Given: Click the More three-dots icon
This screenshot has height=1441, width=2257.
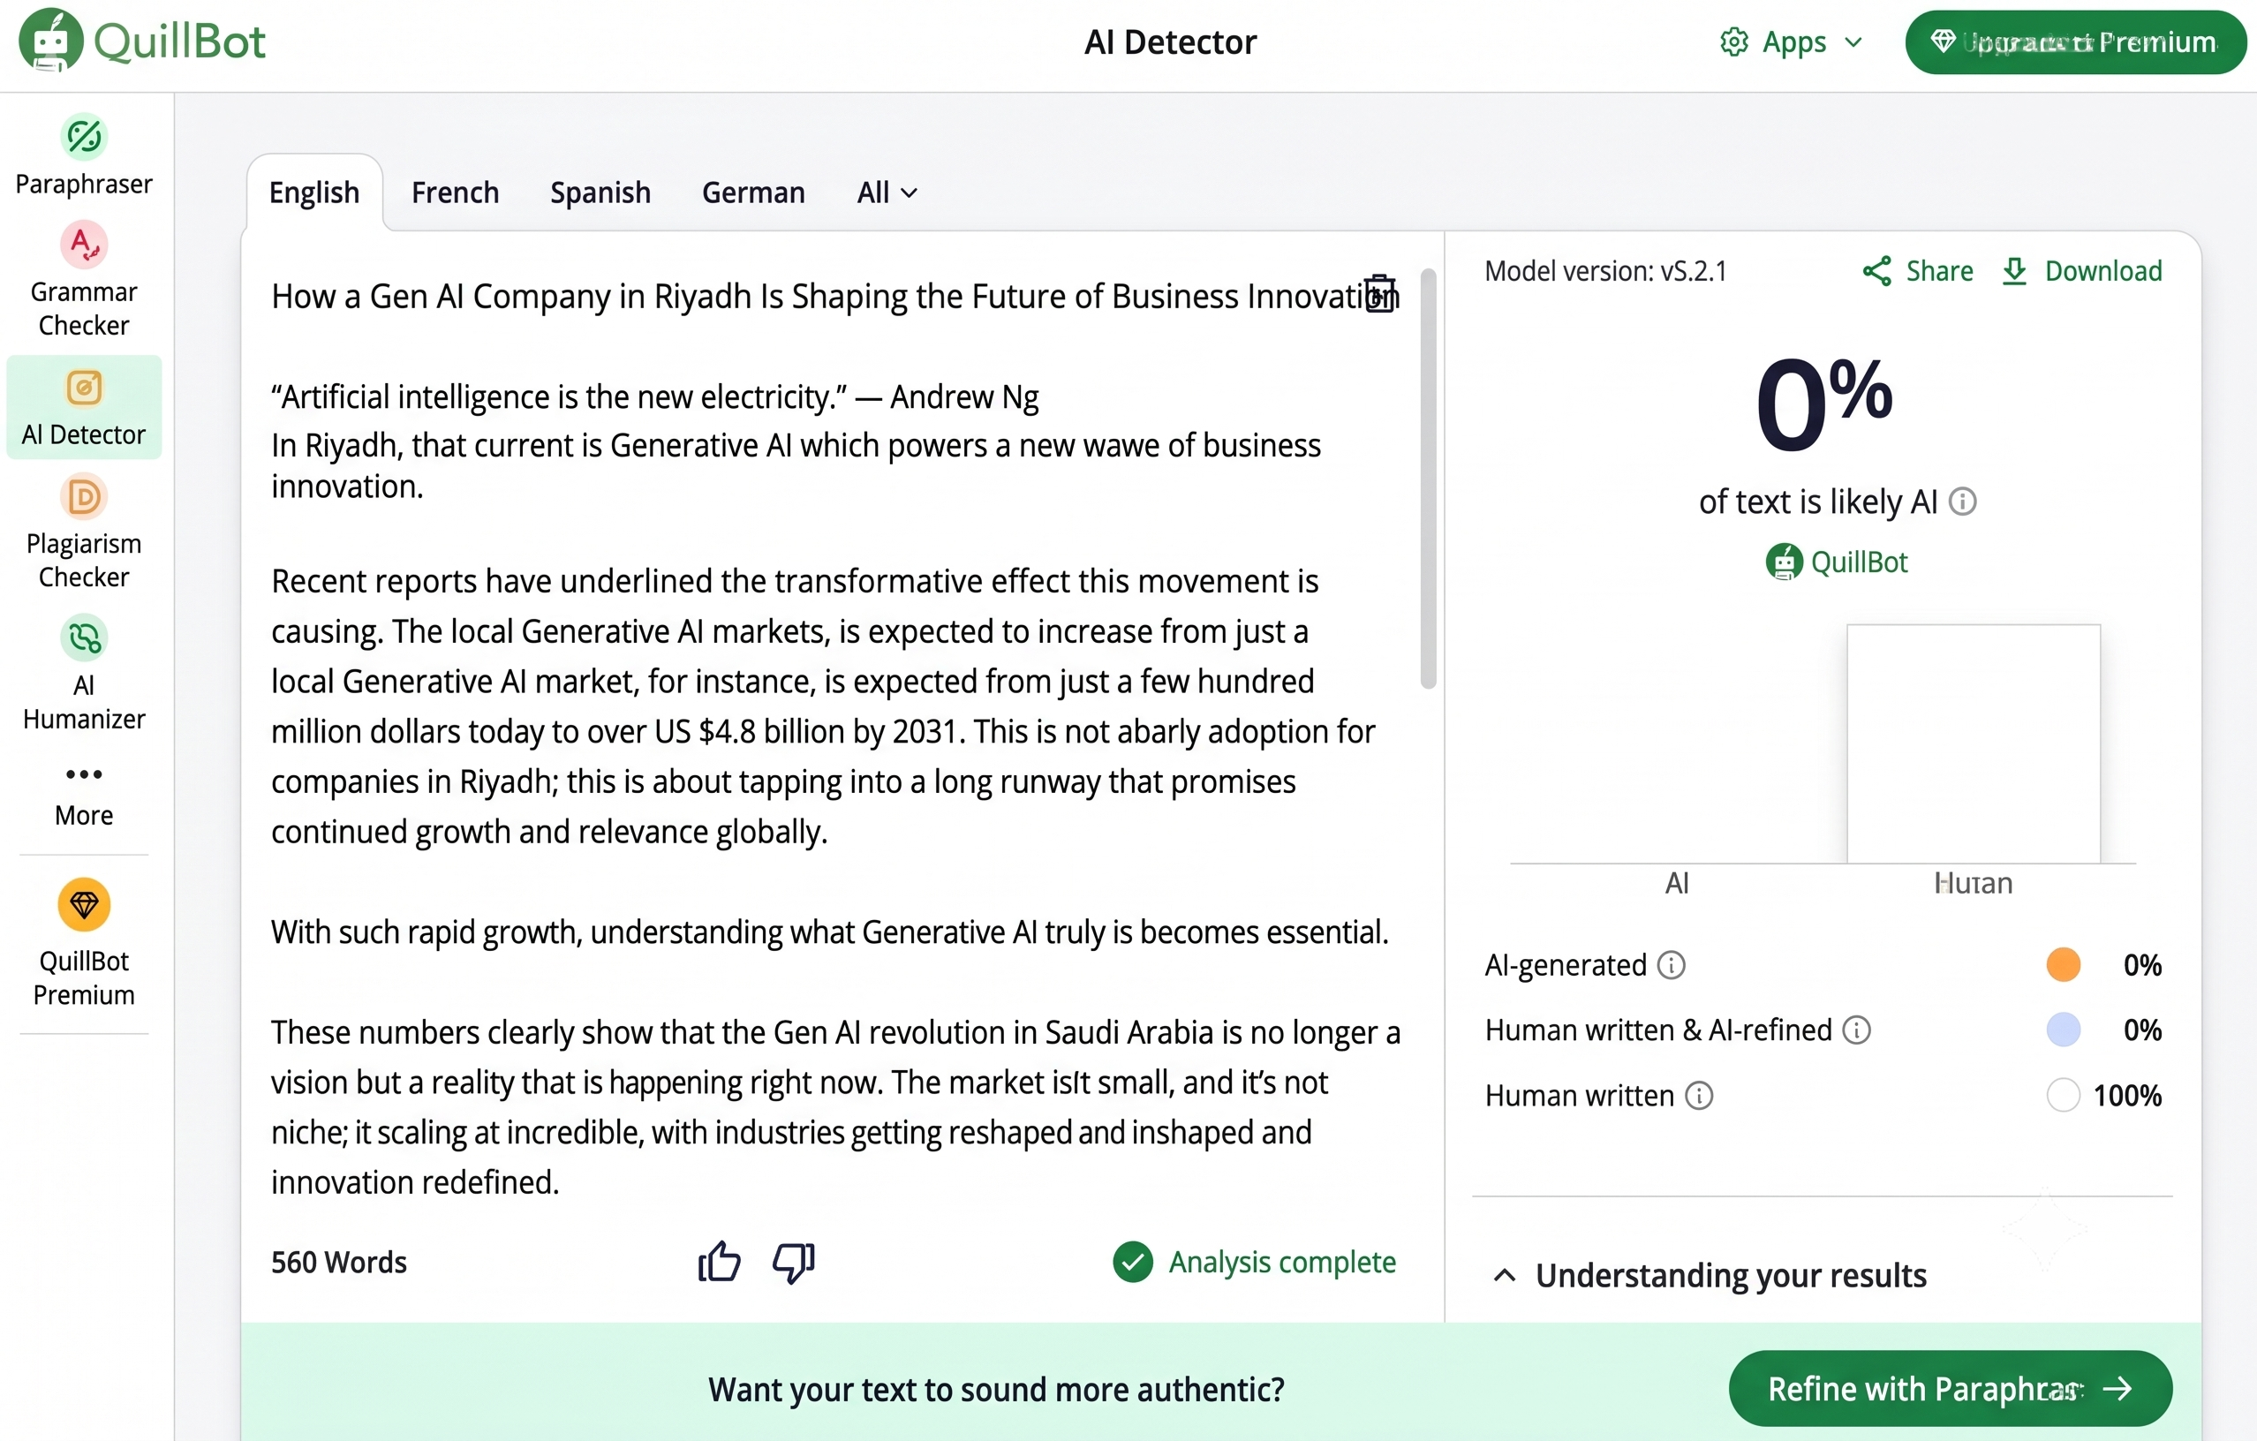Looking at the screenshot, I should click(x=83, y=773).
